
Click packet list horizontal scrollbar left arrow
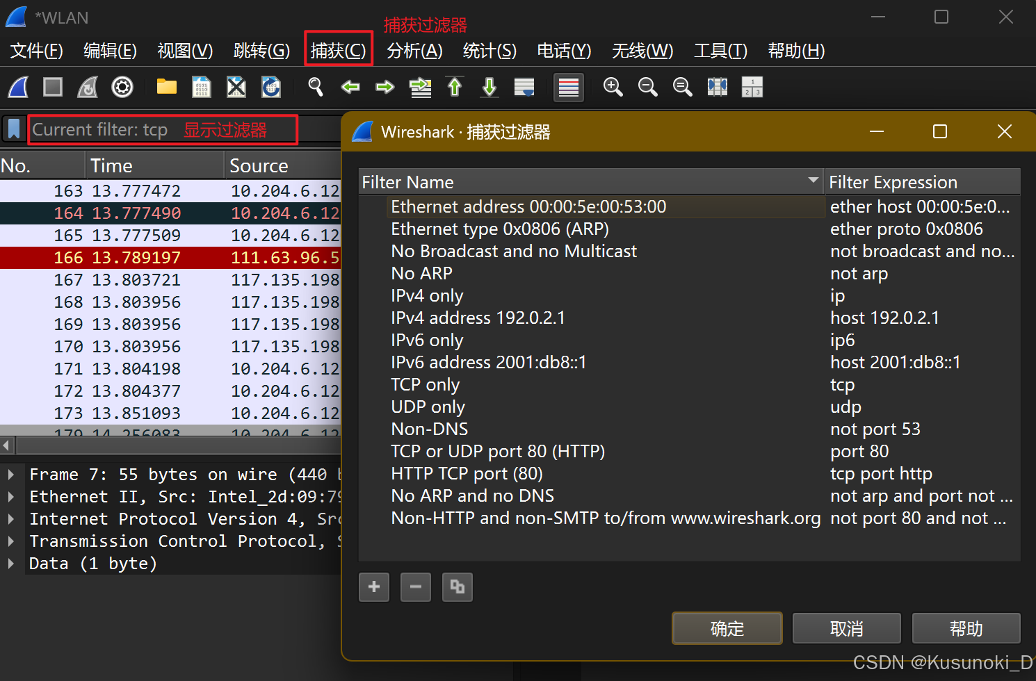click(7, 445)
